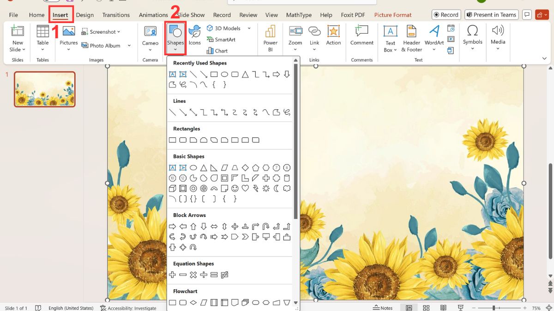Open the Picture Format tab
This screenshot has height=311, width=554.
point(393,15)
